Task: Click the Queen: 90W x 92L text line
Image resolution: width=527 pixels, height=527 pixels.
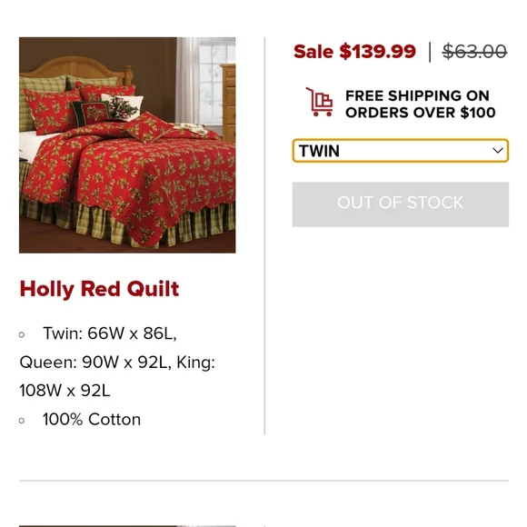Action: (x=94, y=363)
